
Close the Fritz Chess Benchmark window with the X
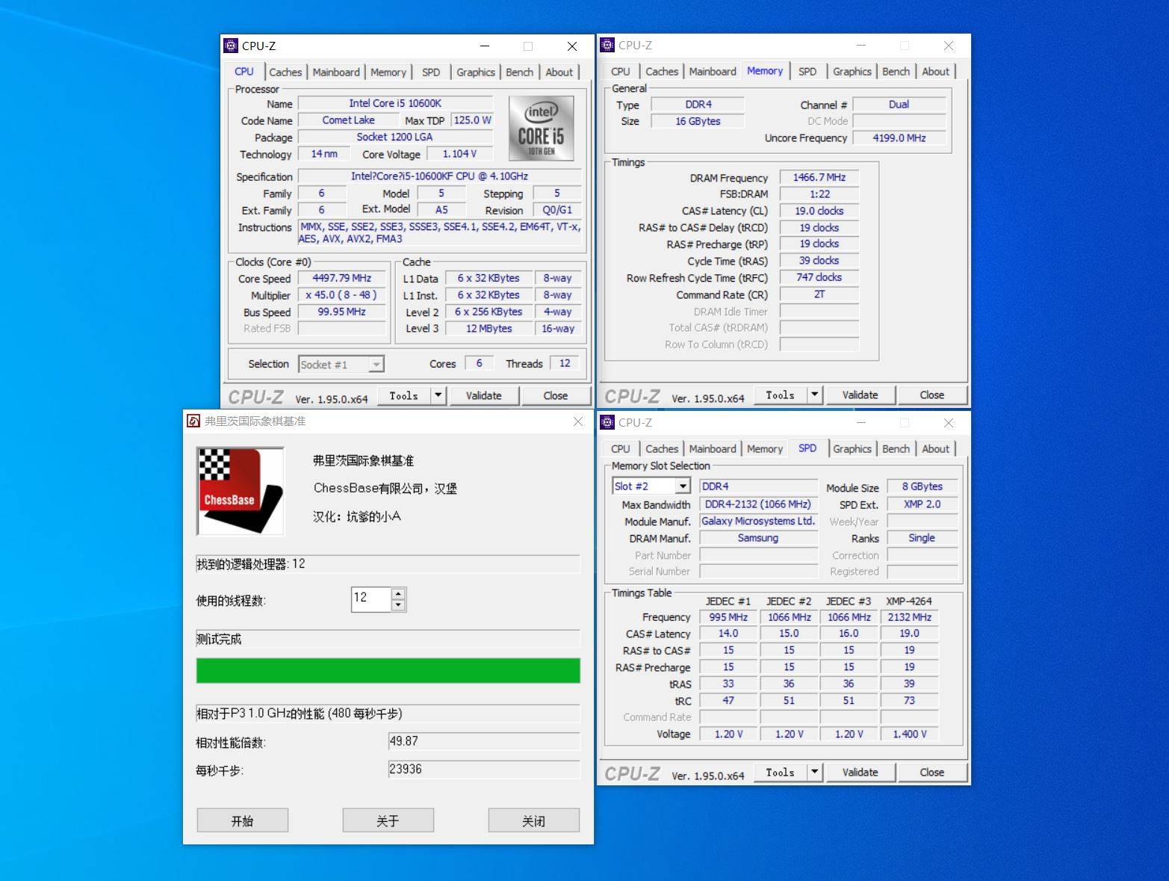point(578,421)
